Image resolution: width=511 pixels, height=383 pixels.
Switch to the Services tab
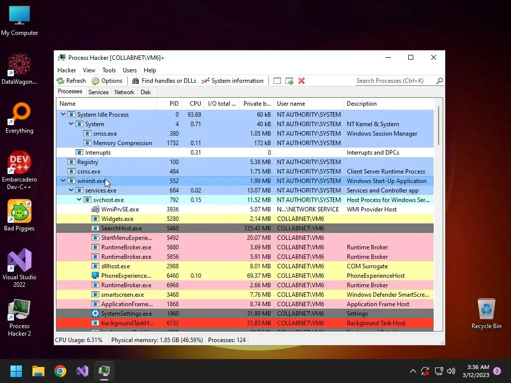[98, 92]
